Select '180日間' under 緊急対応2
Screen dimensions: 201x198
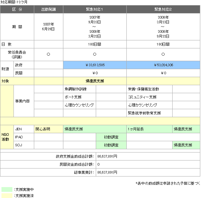tap(163, 44)
